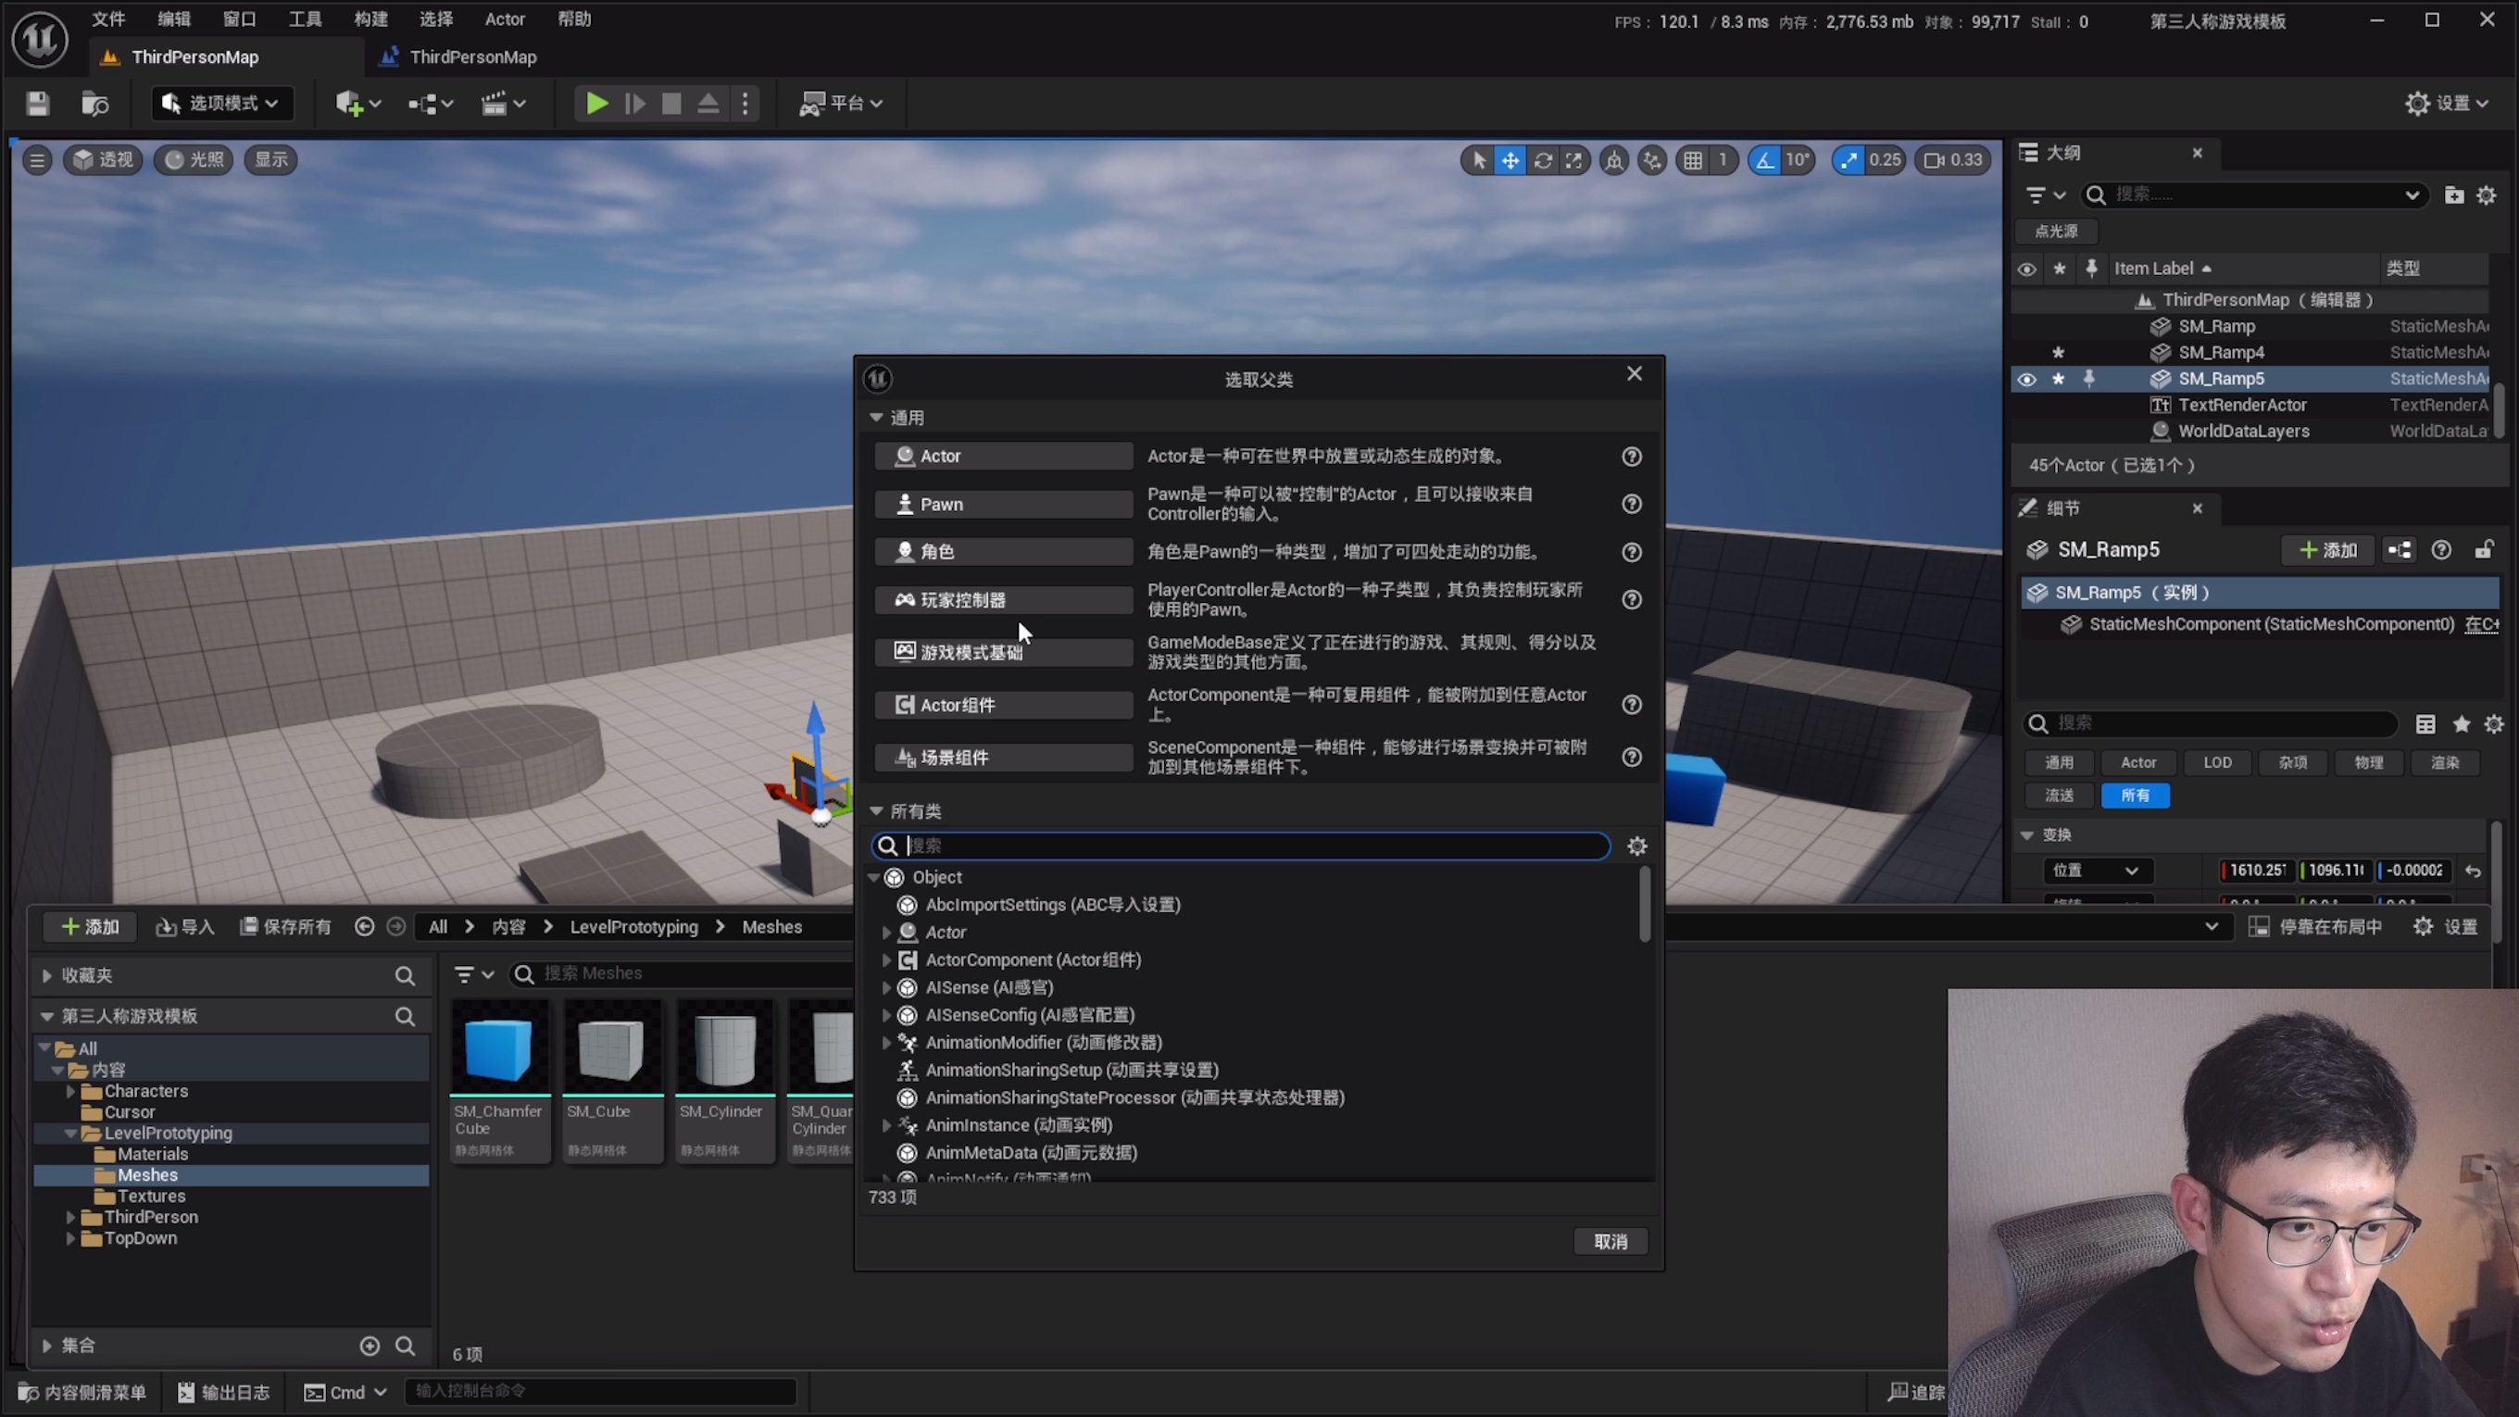This screenshot has height=1417, width=2519.
Task: Click the help icon for Pawn class
Action: [1631, 505]
